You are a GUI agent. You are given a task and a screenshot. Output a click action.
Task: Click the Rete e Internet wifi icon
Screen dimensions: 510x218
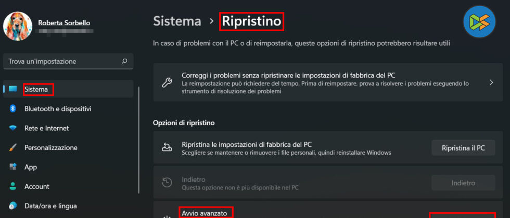point(13,128)
